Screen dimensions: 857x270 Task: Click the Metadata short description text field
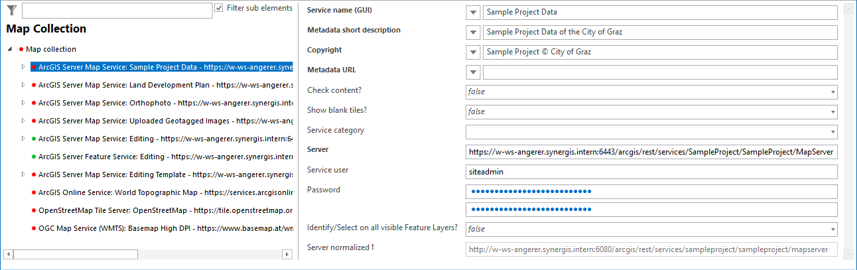(x=660, y=32)
